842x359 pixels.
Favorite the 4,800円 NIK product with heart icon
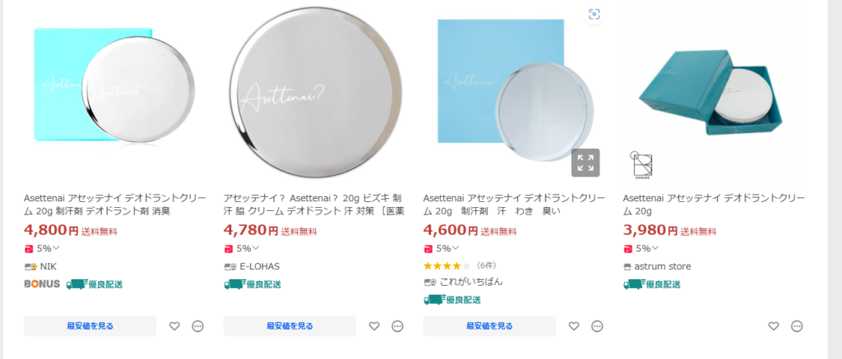coord(174,326)
